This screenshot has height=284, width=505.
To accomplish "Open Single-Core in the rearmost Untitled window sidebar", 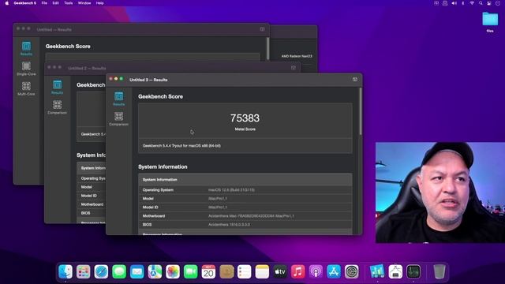I will click(26, 69).
